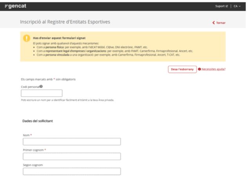The image size is (251, 188).
Task: Click the Dades del sol·licitant section heading
Action: [38, 121]
